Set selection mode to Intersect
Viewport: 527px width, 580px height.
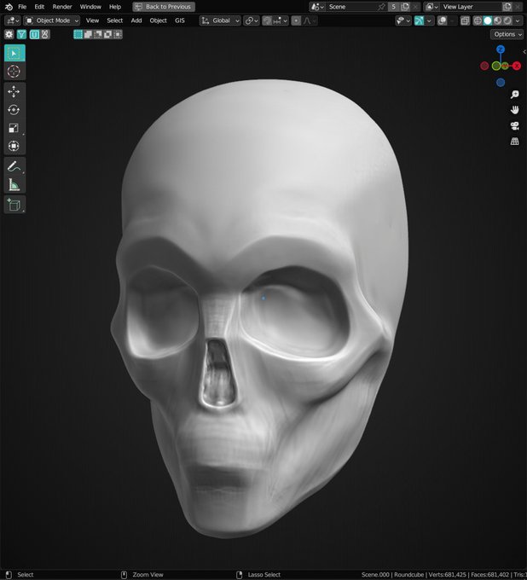coord(118,34)
